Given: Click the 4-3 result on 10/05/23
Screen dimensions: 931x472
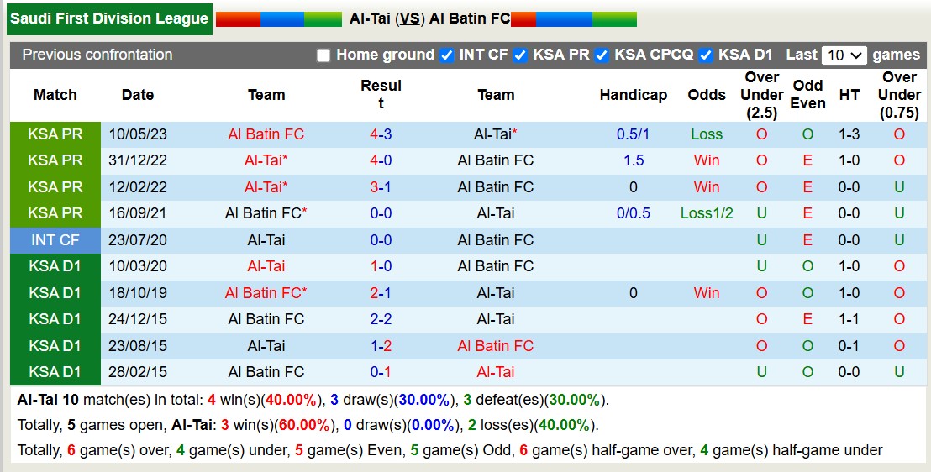Looking at the screenshot, I should 381,134.
